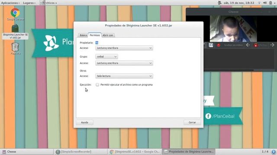Viewport: 277px width, 155px height.
Task: Click the Cheese webcam preview image
Action: 233,28
